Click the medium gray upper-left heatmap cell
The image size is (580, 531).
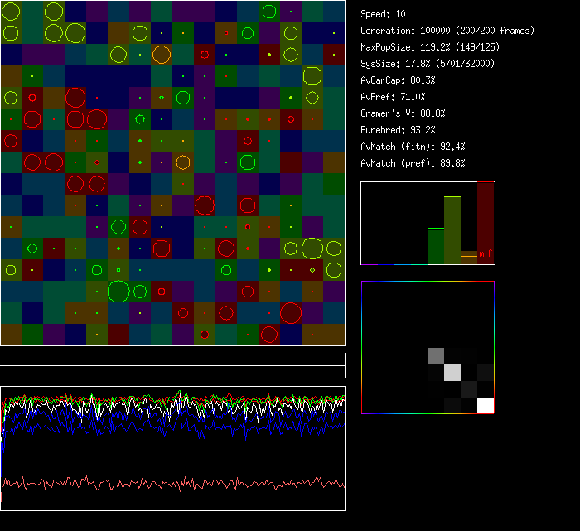436,356
